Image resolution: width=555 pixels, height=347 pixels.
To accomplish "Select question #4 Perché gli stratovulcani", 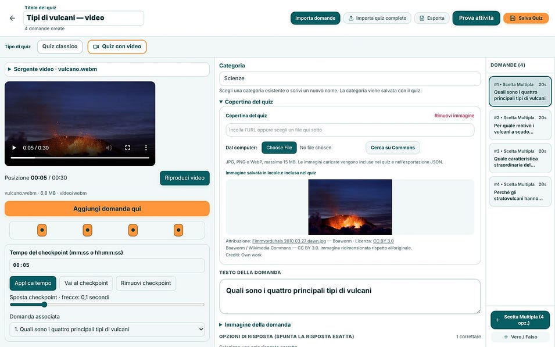I will coord(520,192).
